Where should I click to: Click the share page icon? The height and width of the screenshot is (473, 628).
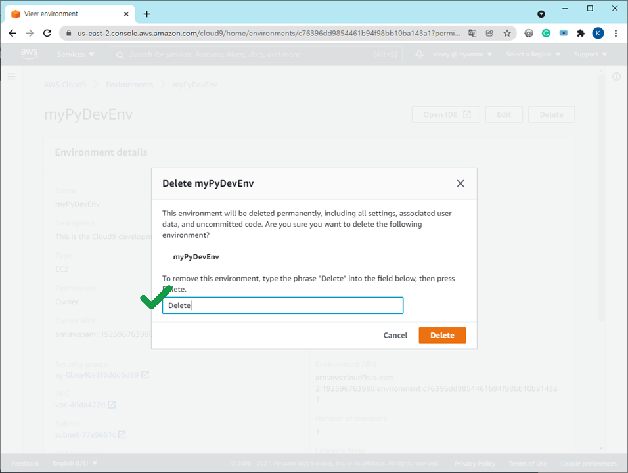coord(489,34)
